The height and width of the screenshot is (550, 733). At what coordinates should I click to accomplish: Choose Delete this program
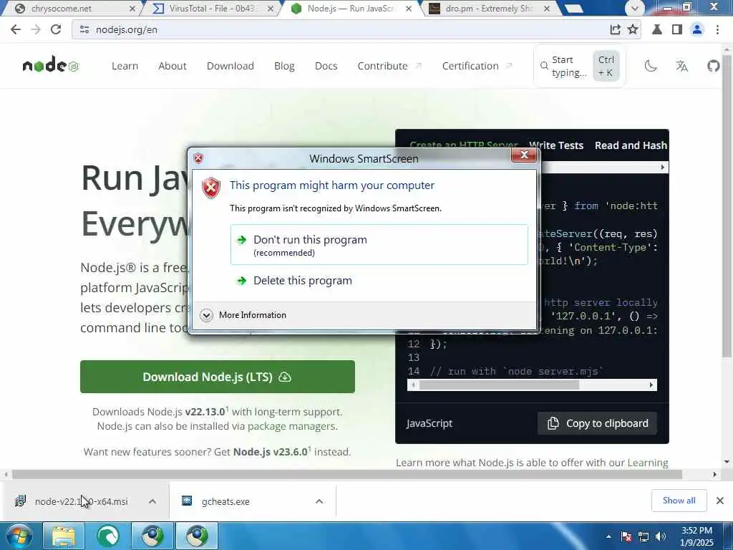379,281
